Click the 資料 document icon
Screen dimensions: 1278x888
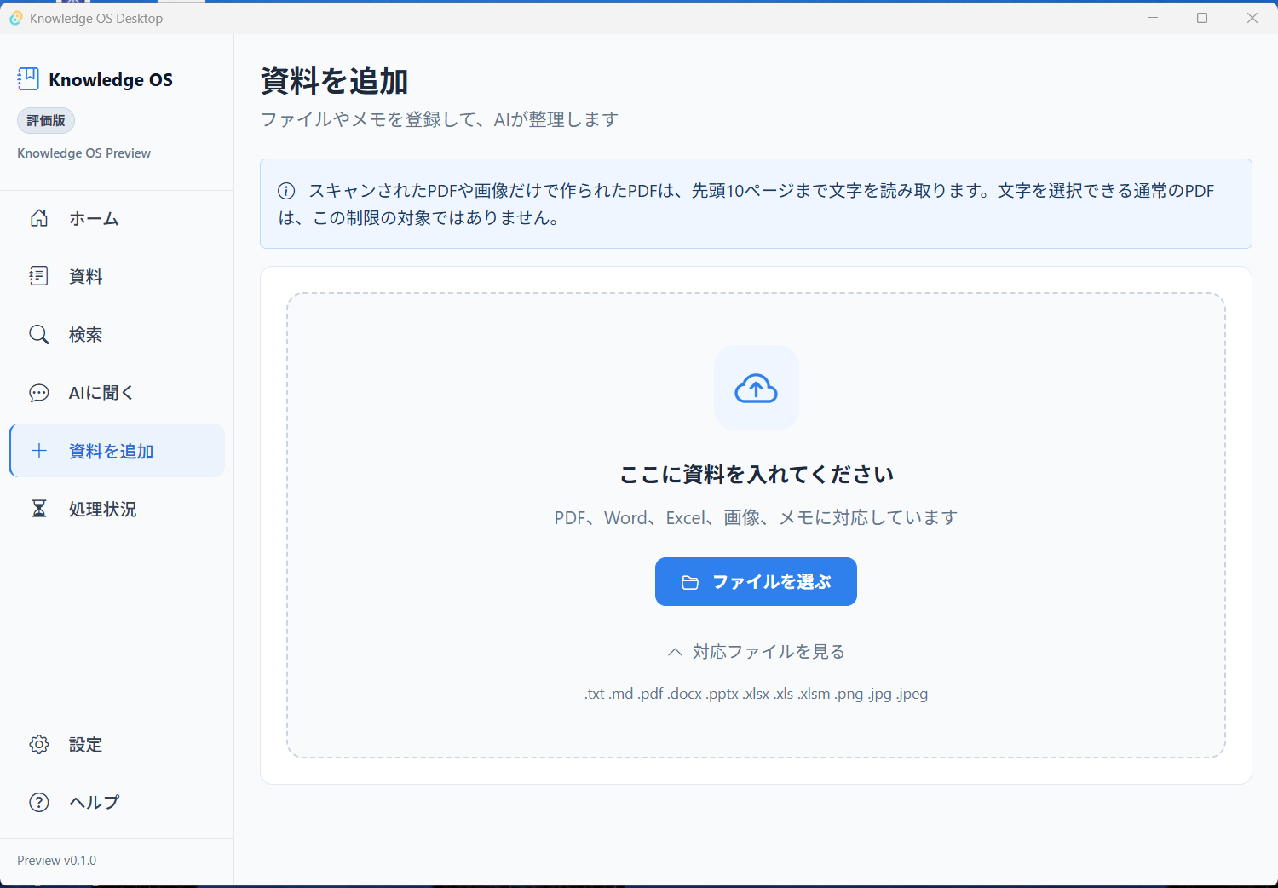click(x=39, y=276)
